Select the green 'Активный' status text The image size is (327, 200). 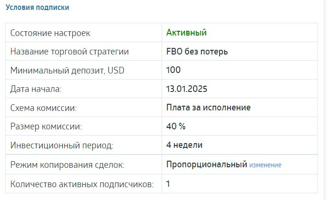186,33
